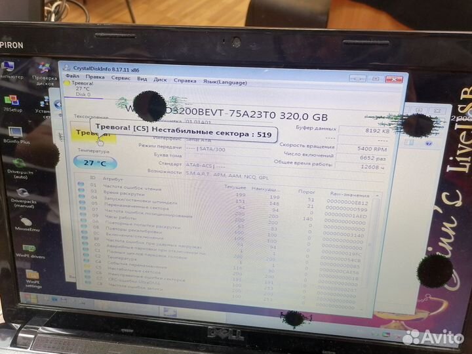Click the S.M.A.R.T., APM, AAM, NCQ, GPL features field
The width and height of the screenshot is (472, 354).
tap(227, 175)
